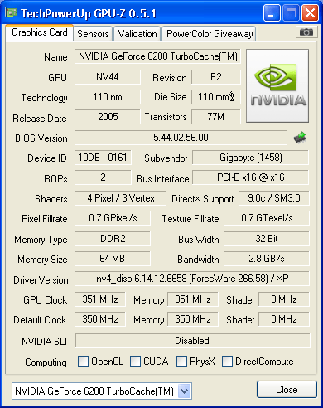Expand the graphics card selector dropdown arrow
Image resolution: width=323 pixels, height=408 pixels.
[x=185, y=391]
